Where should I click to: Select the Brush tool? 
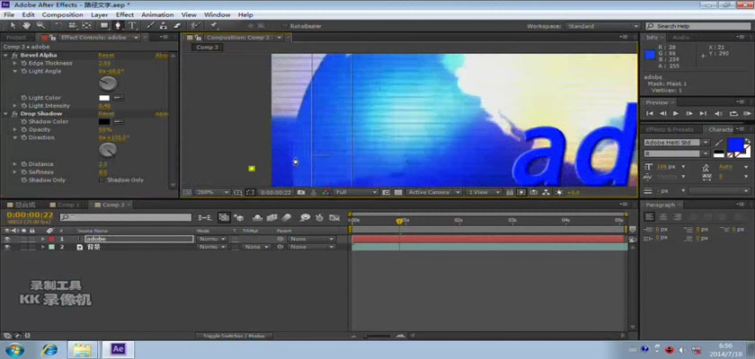pyautogui.click(x=150, y=25)
